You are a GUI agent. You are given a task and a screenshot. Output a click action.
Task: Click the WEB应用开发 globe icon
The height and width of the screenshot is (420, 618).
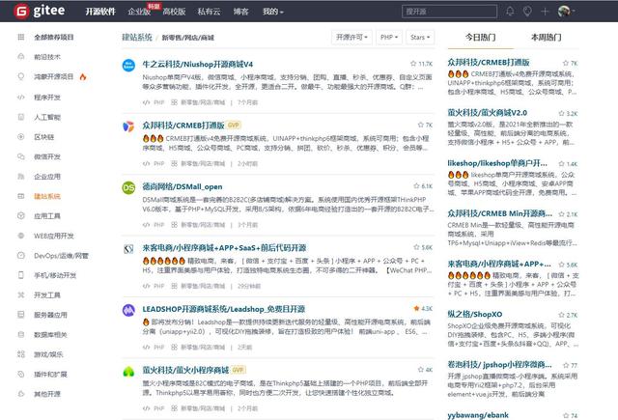tap(21, 236)
